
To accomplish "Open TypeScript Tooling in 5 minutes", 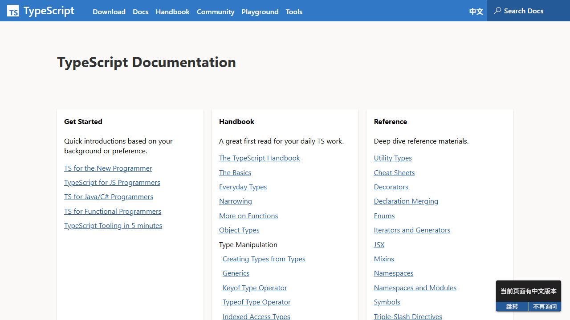I will tap(113, 225).
